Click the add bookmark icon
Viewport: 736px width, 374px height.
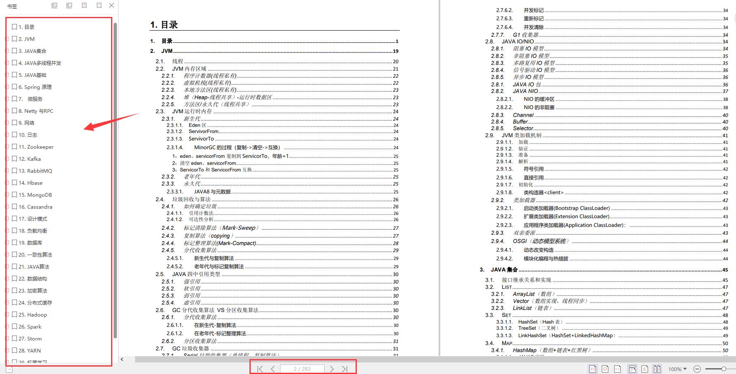[84, 5]
